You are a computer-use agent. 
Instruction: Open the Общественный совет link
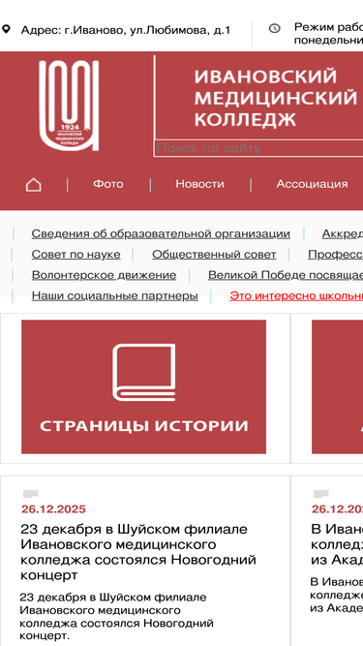click(214, 255)
